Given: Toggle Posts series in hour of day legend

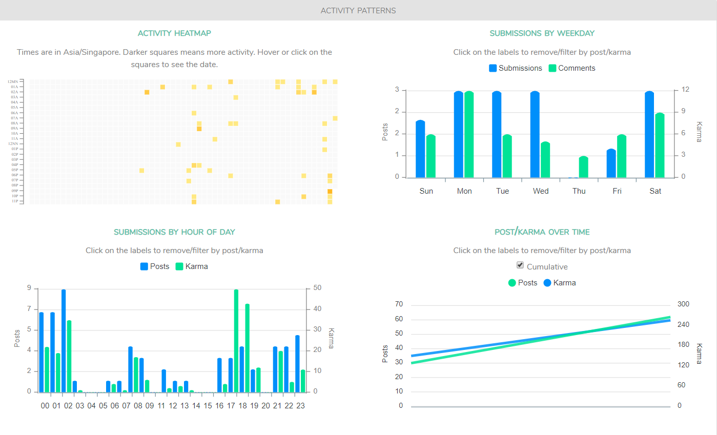Looking at the screenshot, I should (x=155, y=266).
